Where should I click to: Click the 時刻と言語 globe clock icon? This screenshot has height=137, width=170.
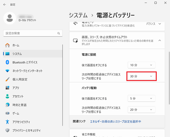(7, 105)
